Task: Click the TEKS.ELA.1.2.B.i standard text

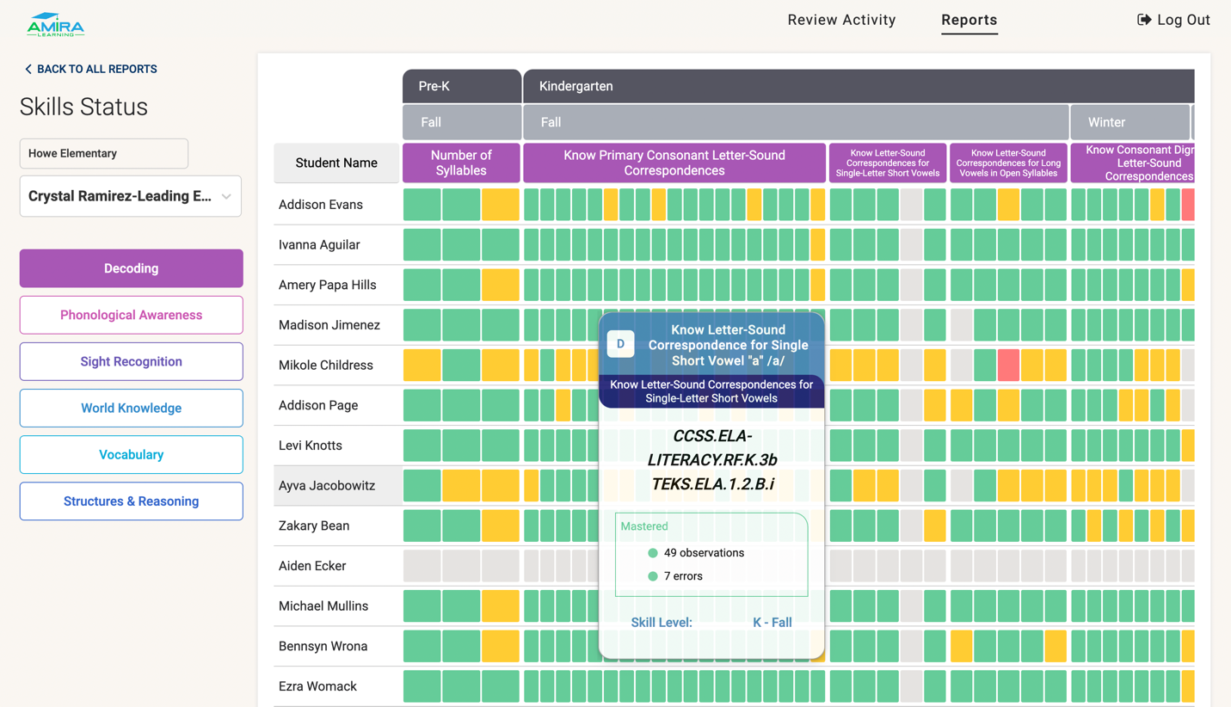Action: (712, 484)
